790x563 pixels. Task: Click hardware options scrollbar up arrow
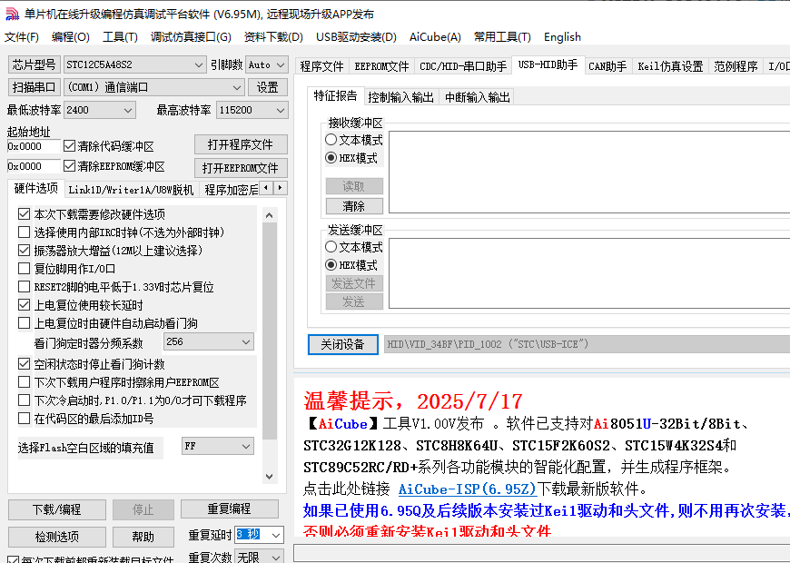click(x=270, y=215)
